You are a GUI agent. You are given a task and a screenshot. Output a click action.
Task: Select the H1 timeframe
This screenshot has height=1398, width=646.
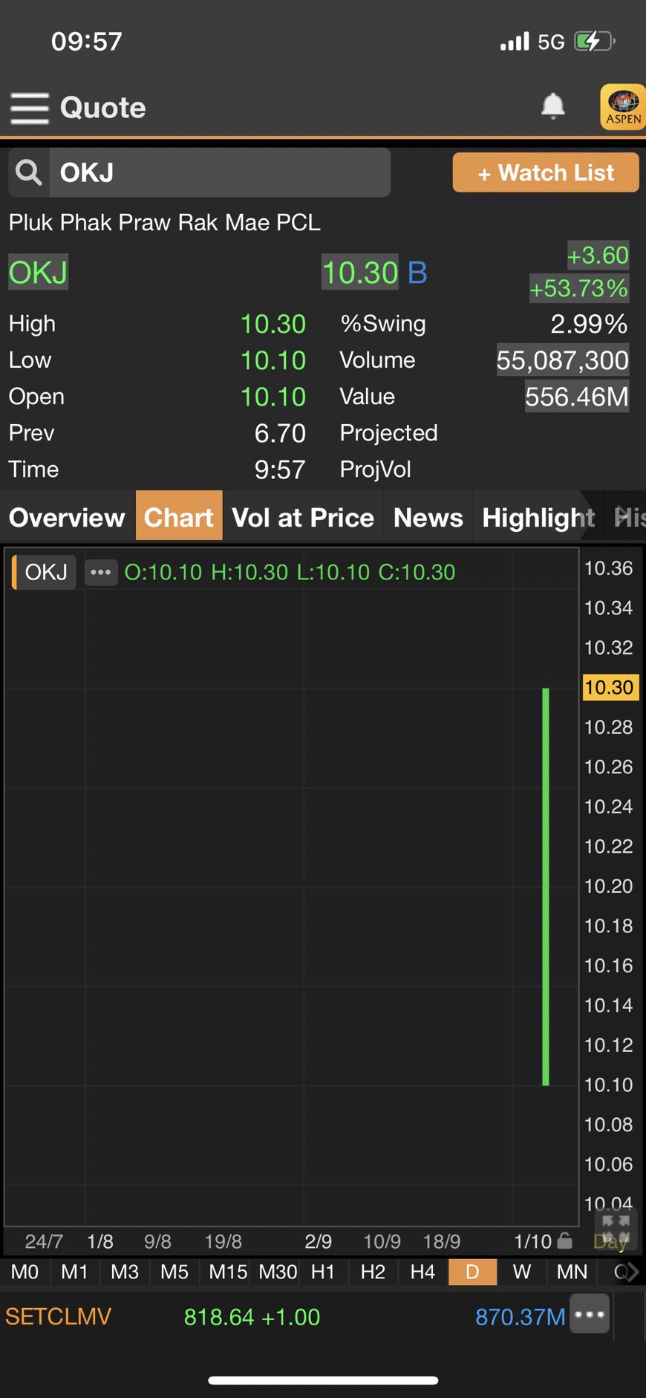323,1272
